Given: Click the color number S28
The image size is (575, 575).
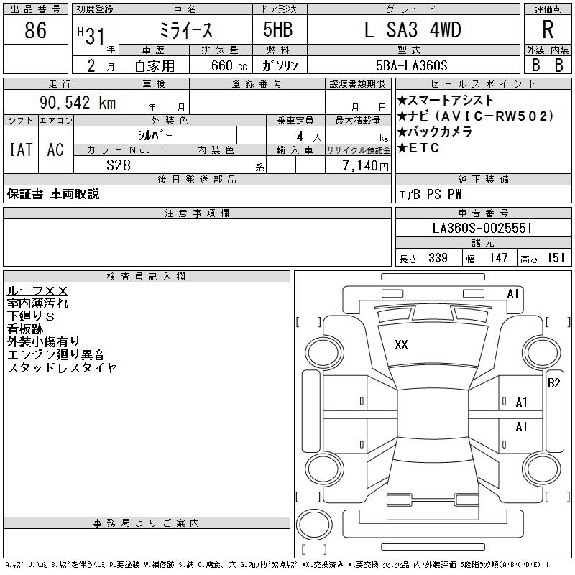Looking at the screenshot, I should pos(119,165).
